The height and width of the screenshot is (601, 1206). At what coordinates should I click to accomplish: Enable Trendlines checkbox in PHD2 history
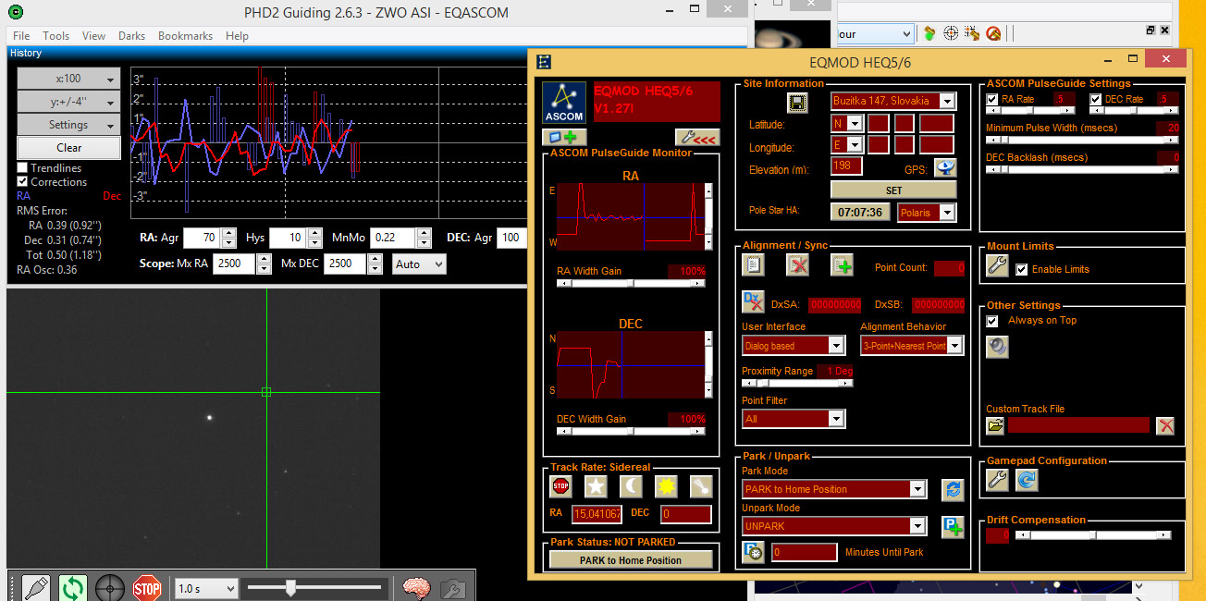coord(22,168)
